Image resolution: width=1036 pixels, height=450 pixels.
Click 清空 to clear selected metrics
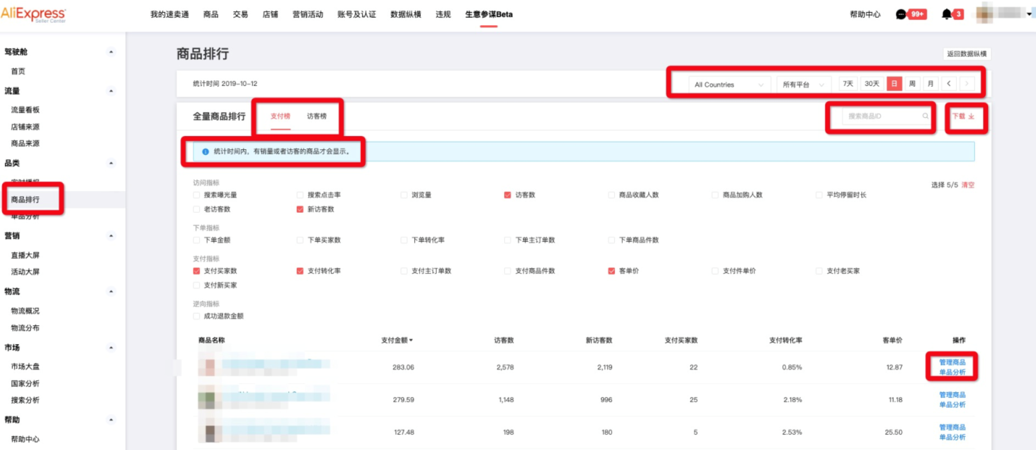968,185
